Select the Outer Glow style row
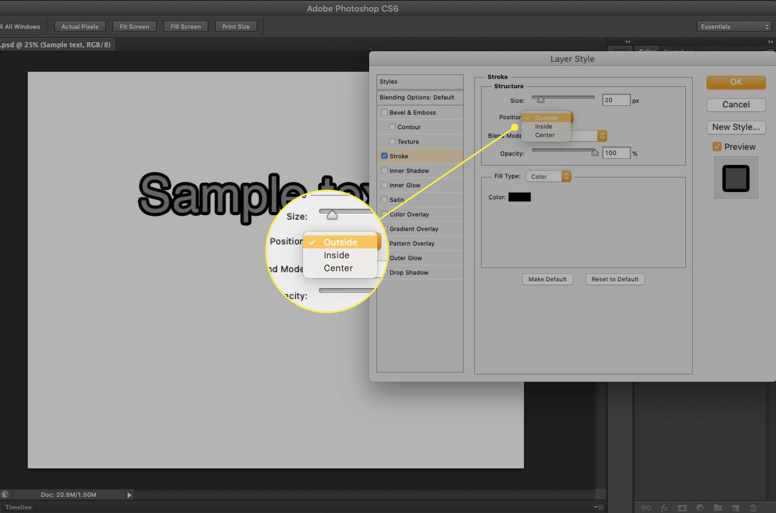The width and height of the screenshot is (776, 513). click(420, 258)
